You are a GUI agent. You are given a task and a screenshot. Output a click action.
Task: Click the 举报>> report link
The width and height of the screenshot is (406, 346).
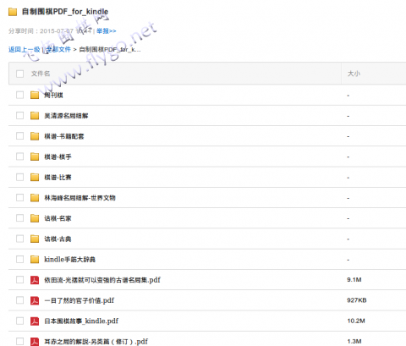tap(107, 30)
